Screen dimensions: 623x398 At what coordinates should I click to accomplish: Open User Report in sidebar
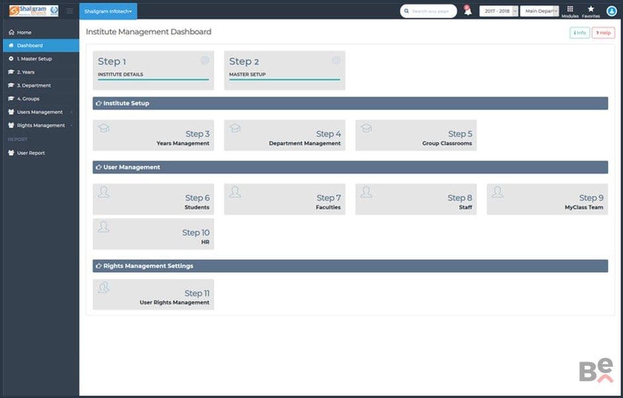41,153
